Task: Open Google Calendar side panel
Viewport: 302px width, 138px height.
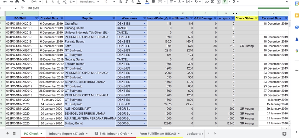Action: tap(297, 3)
